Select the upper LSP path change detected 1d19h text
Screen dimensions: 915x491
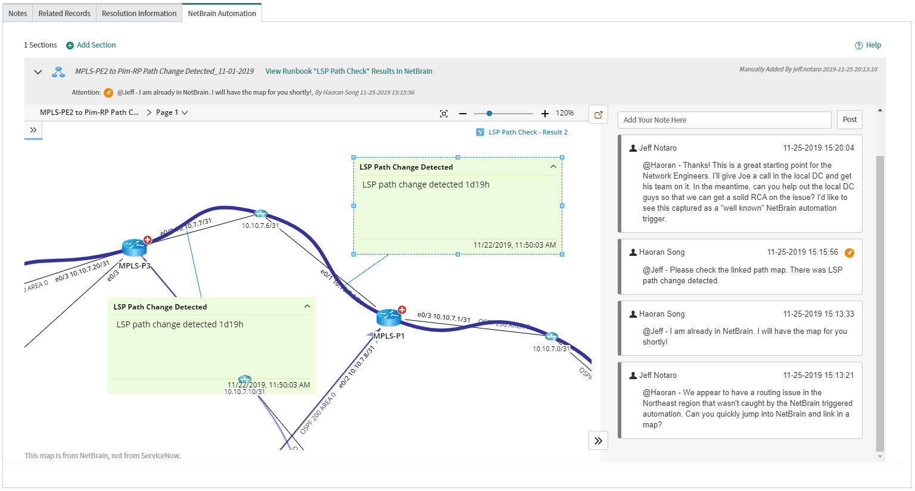point(426,184)
